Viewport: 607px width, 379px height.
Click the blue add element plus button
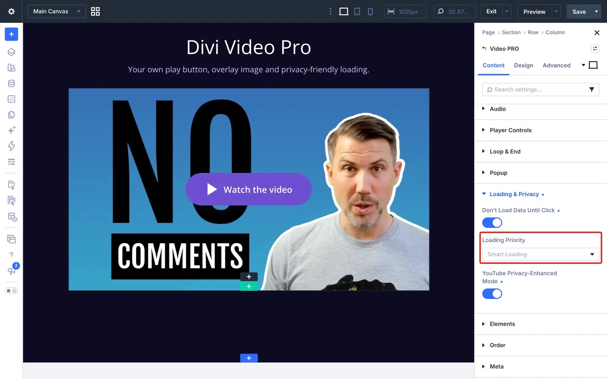point(11,34)
